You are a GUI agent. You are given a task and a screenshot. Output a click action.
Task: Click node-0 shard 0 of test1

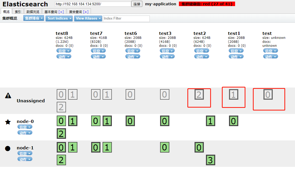(234, 121)
